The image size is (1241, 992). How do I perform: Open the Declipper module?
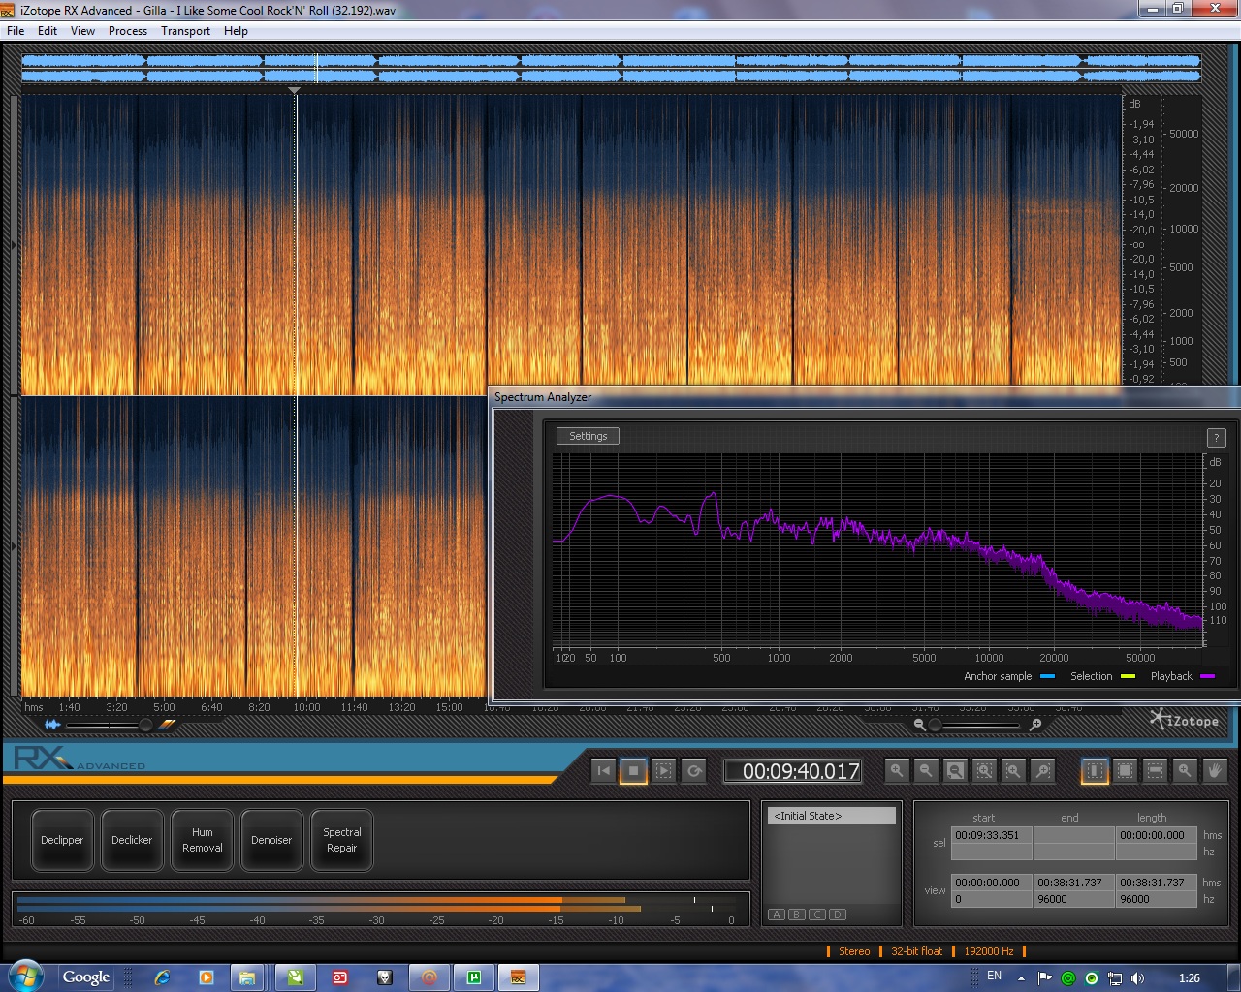point(62,840)
